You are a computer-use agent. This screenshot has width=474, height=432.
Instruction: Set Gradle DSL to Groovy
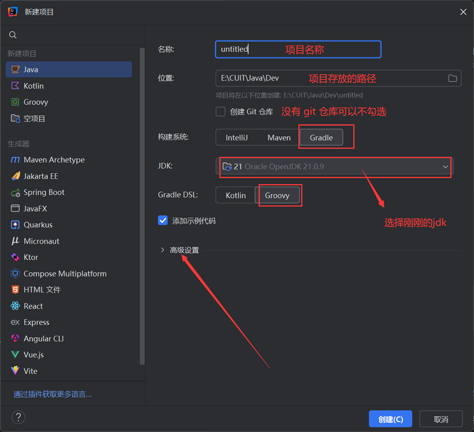[277, 195]
